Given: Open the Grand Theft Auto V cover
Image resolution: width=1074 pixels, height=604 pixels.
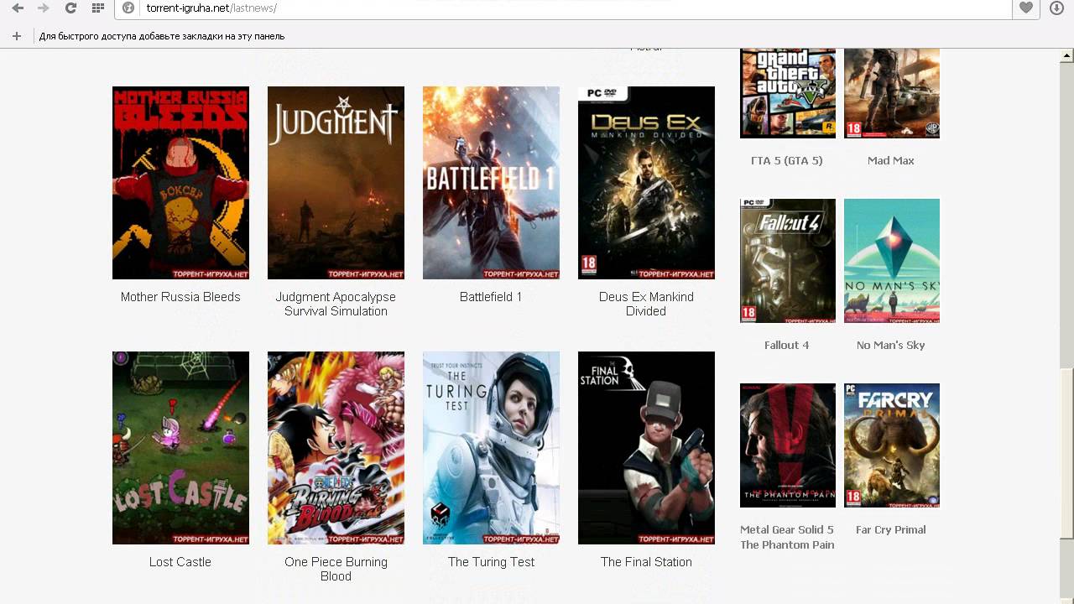Looking at the screenshot, I should tap(788, 93).
